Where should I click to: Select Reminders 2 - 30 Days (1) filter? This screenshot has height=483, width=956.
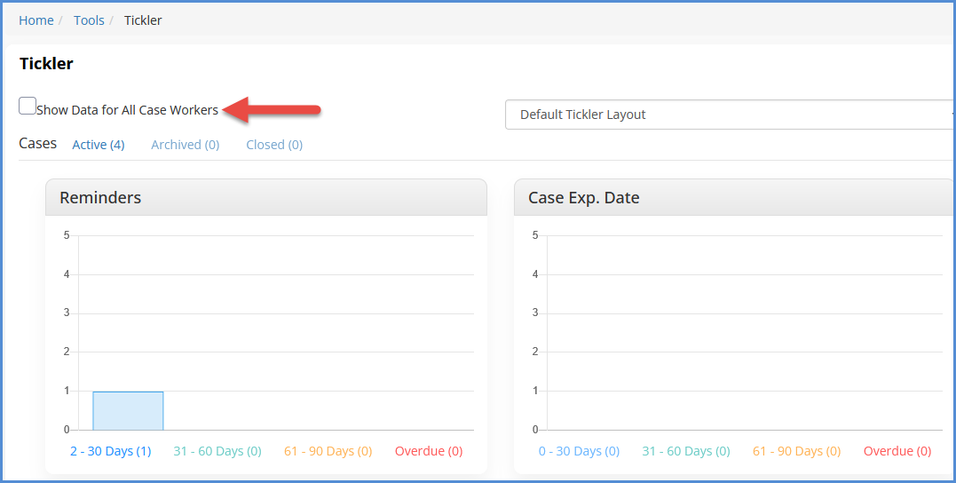click(x=111, y=451)
